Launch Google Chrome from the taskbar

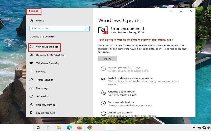point(90,128)
